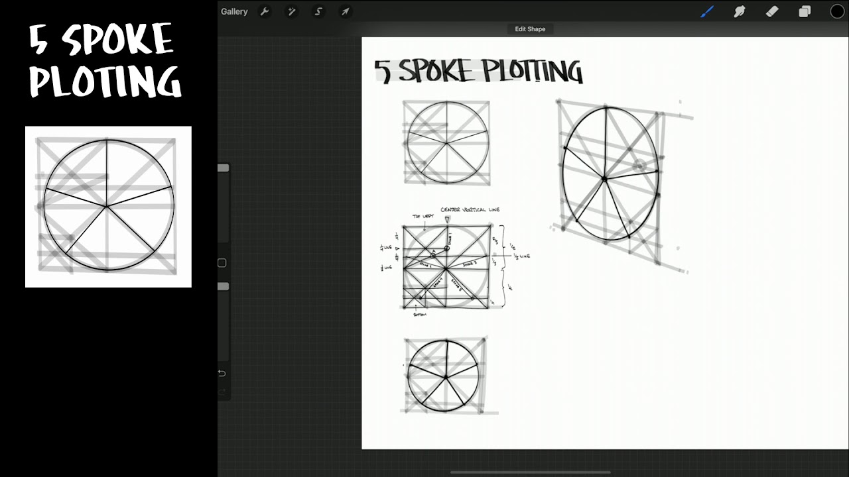Tap the sidebar Modify square button

pyautogui.click(x=222, y=263)
